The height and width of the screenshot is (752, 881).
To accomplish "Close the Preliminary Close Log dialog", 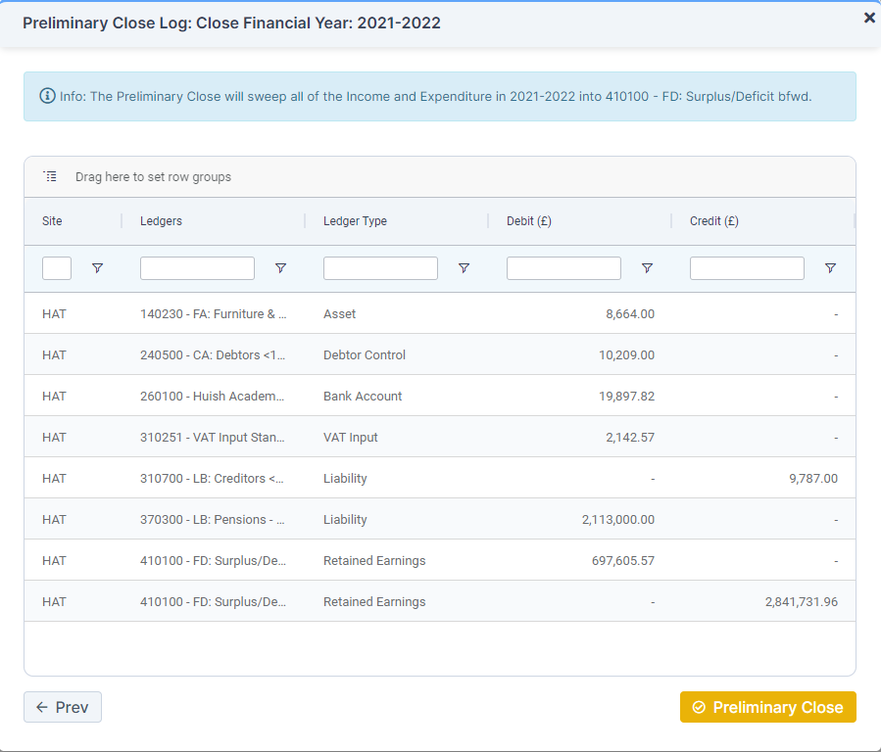I will 868,17.
